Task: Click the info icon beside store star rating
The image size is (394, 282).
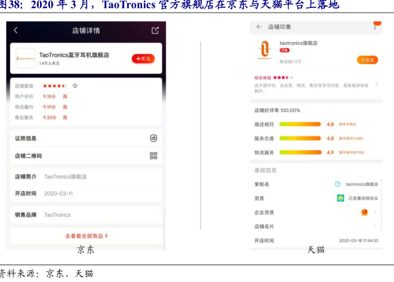Action: pos(75,86)
